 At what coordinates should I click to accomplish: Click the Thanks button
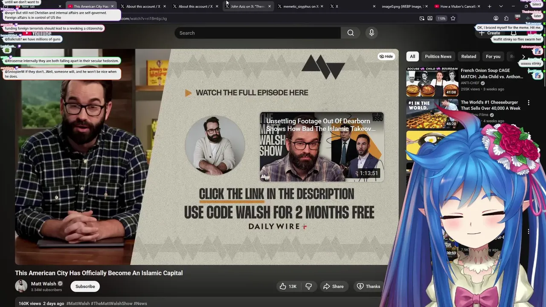(368, 287)
